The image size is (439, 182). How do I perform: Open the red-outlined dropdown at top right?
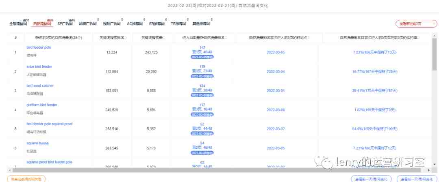click(416, 24)
